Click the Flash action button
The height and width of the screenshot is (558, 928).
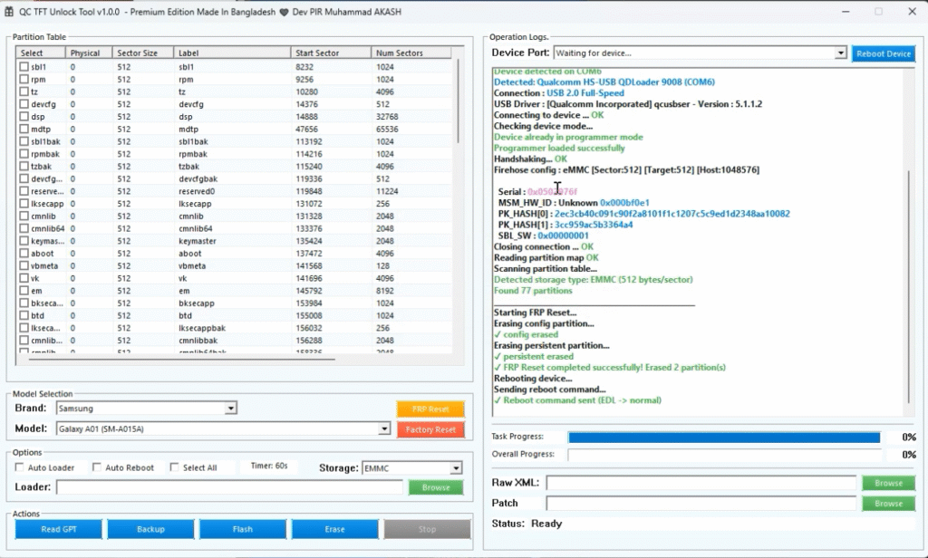click(x=242, y=529)
